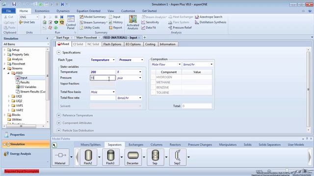
Task: Open Composition Mole-Flow basis dropdown
Action: (x=180, y=65)
